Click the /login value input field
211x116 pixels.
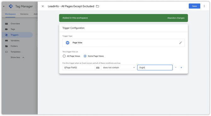(x=155, y=68)
